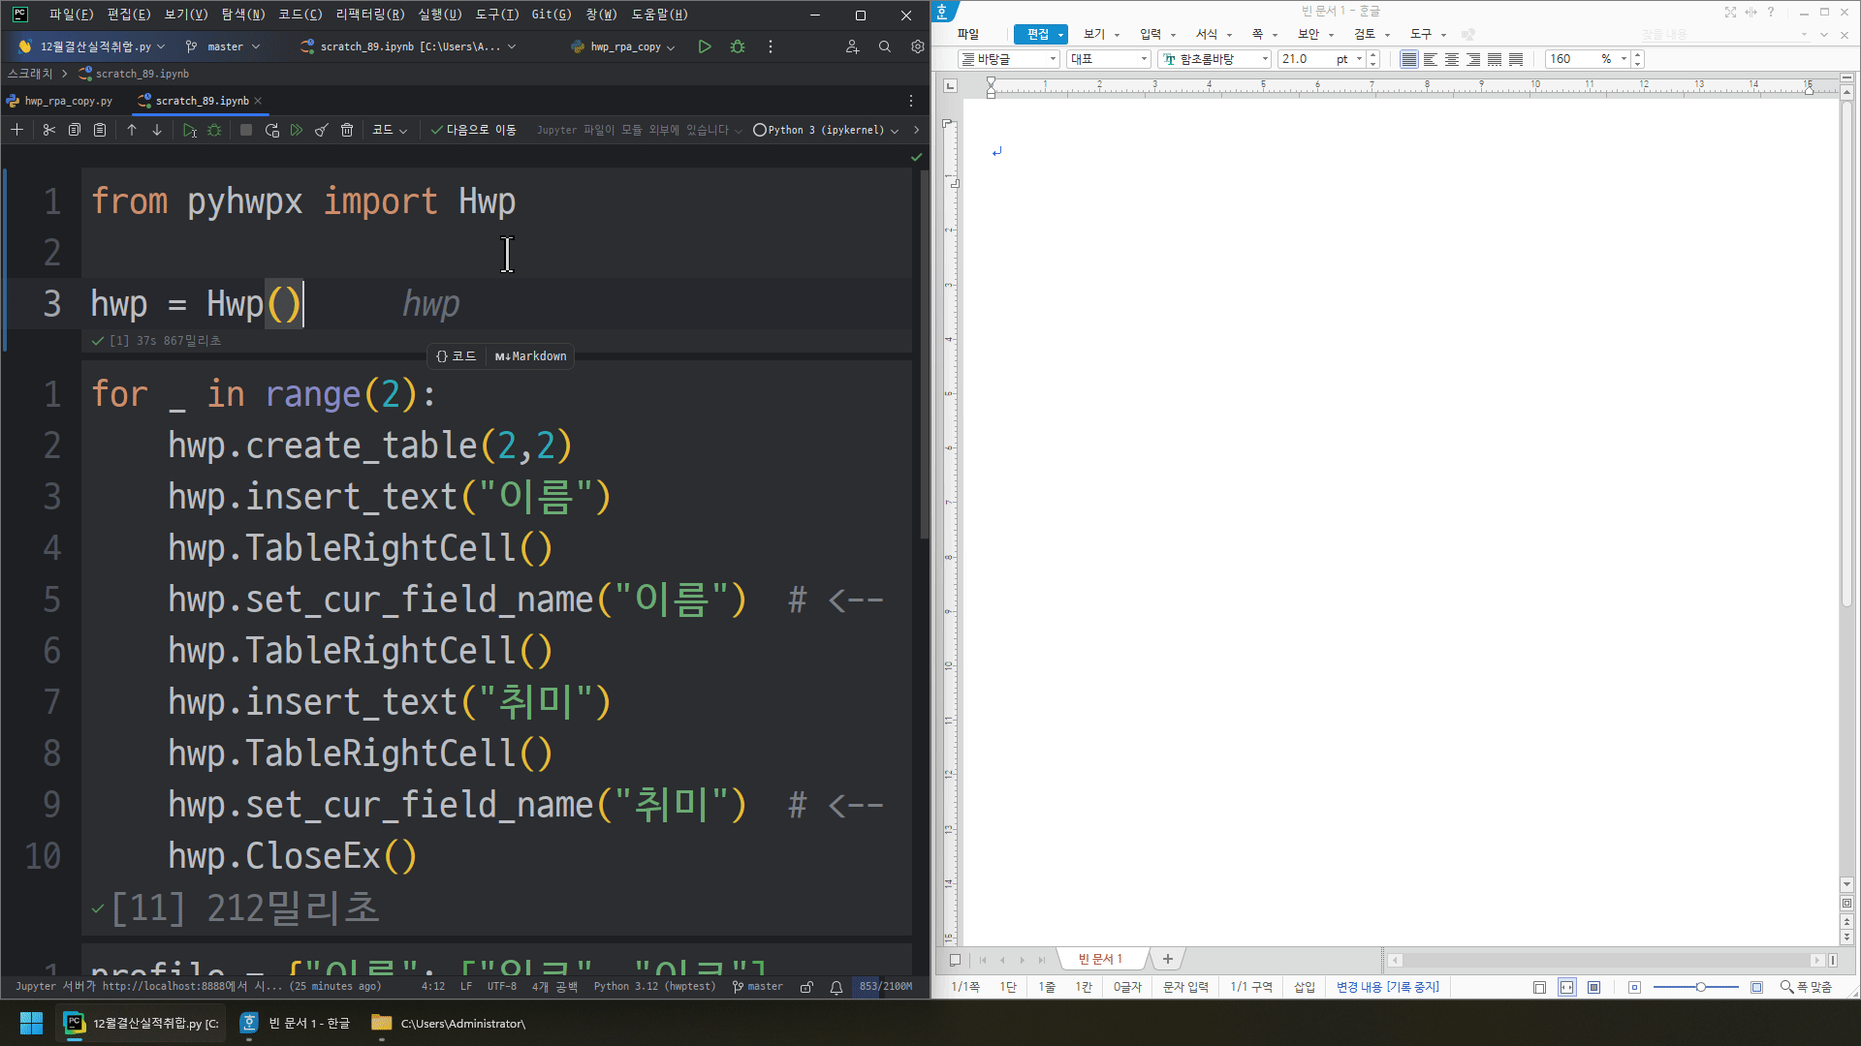This screenshot has width=1861, height=1046.
Task: Toggle the master branch selector
Action: point(228,46)
